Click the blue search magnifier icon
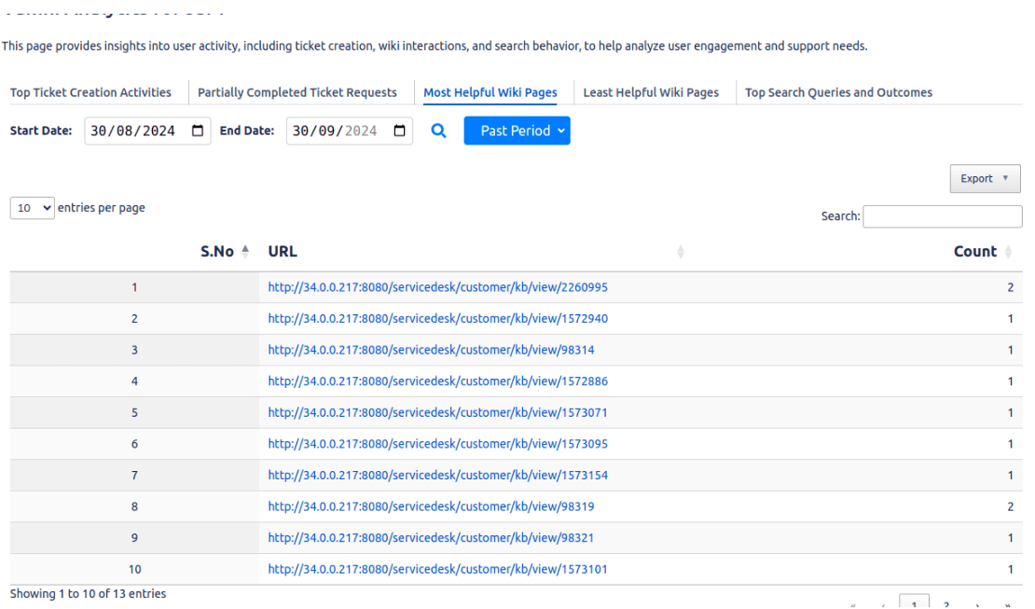Viewport: 1035px width, 609px height. (x=438, y=131)
